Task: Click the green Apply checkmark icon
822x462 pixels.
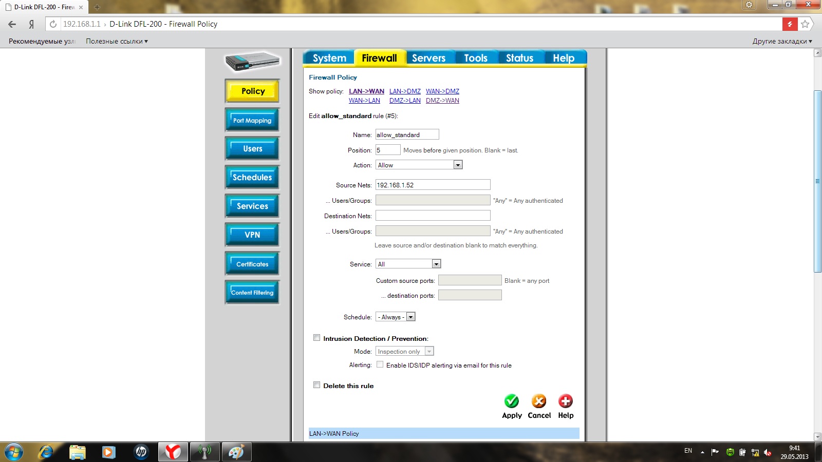Action: (512, 401)
